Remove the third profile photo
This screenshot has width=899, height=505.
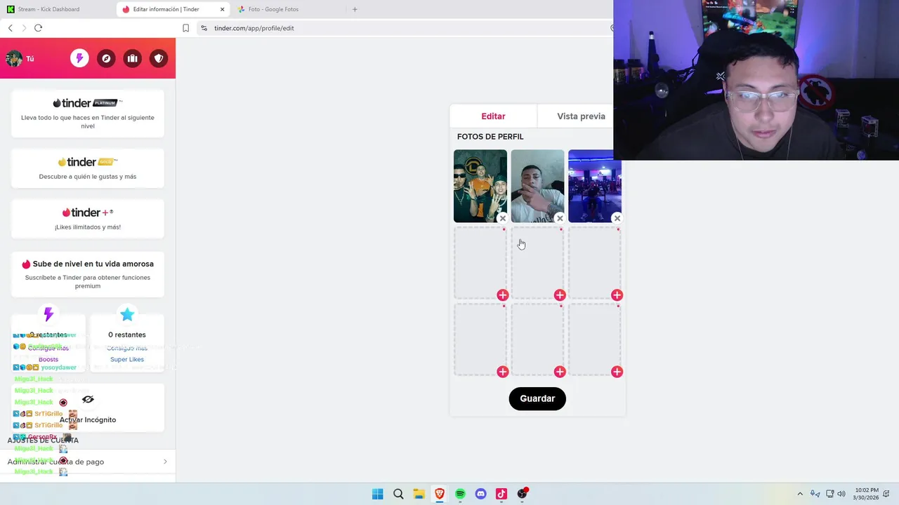(x=617, y=218)
